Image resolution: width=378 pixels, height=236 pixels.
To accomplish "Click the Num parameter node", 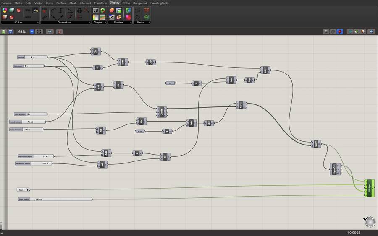I will coord(140,131).
